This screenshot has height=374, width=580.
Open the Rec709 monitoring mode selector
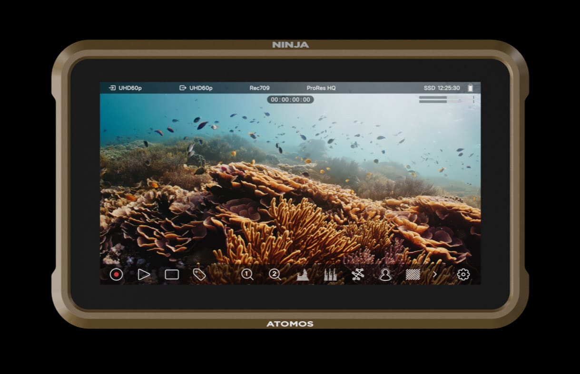point(259,88)
